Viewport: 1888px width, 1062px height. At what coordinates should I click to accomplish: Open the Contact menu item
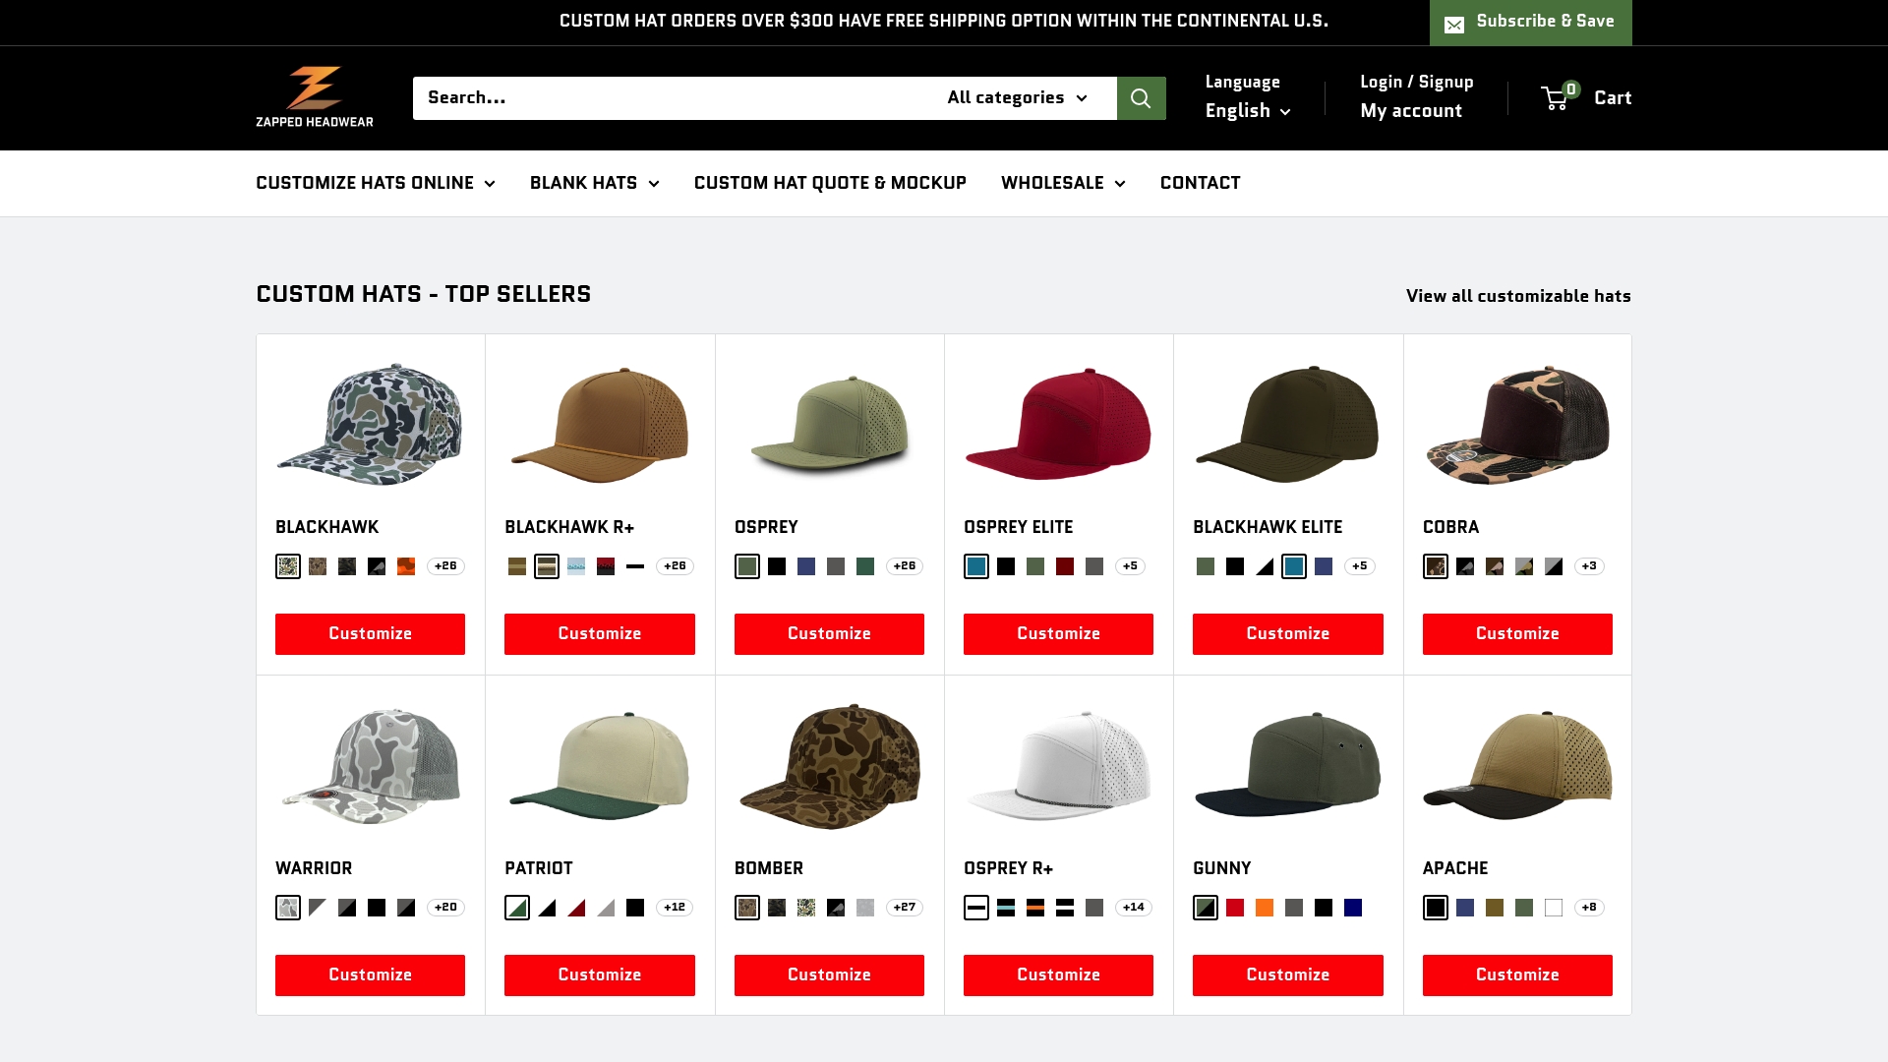[x=1200, y=183]
